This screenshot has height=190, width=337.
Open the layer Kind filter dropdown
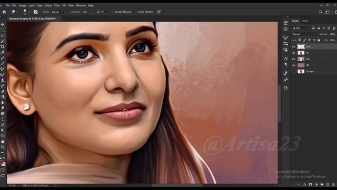(301, 28)
